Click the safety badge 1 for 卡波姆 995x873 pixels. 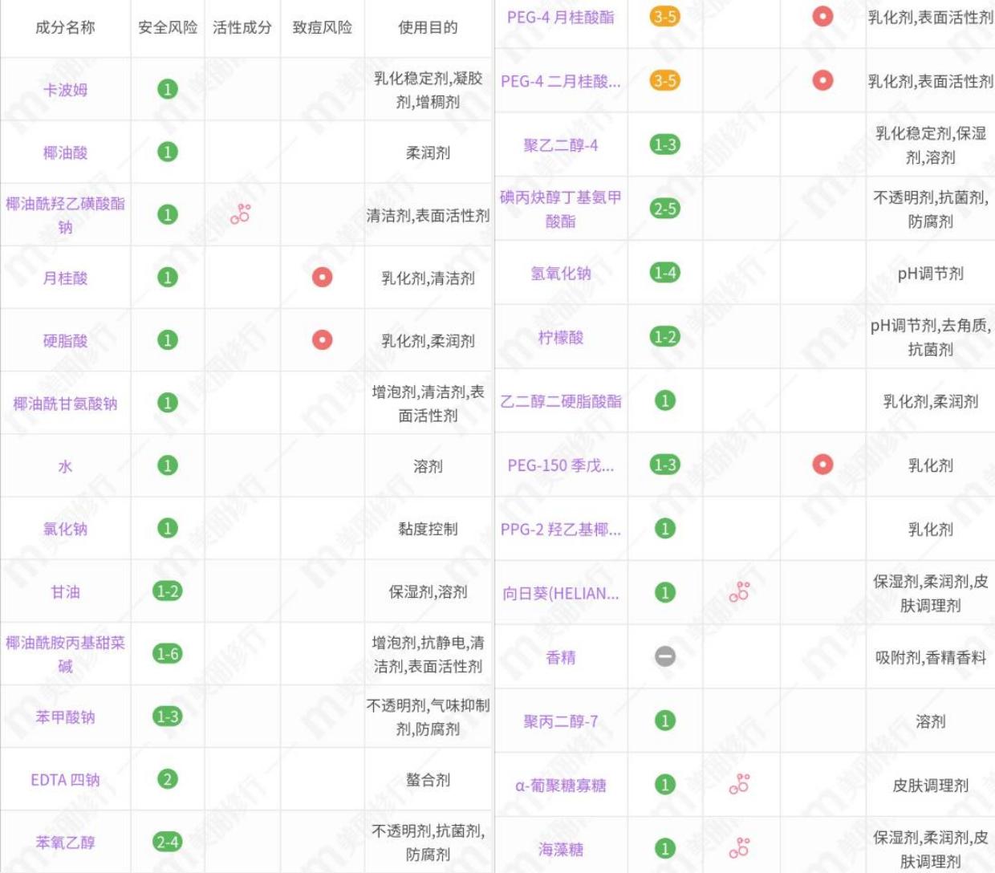pos(167,89)
